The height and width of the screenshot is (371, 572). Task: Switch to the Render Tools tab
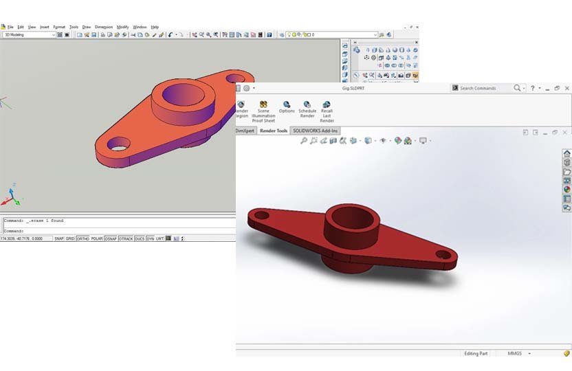[273, 131]
